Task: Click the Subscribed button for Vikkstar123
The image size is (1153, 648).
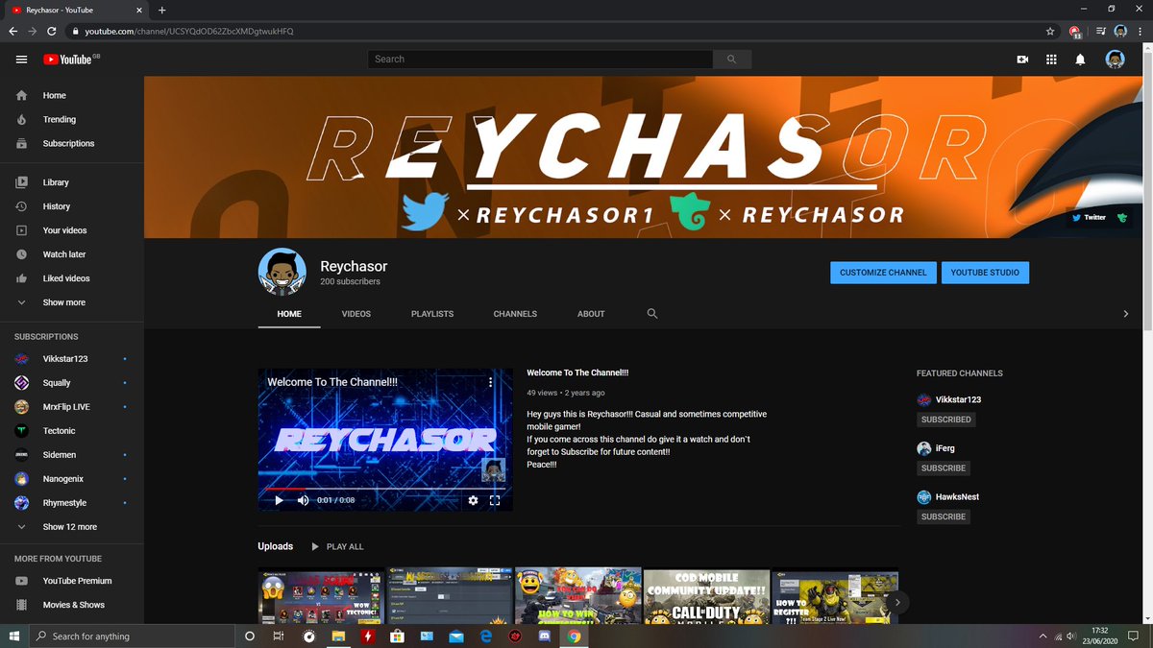Action: [x=946, y=420]
